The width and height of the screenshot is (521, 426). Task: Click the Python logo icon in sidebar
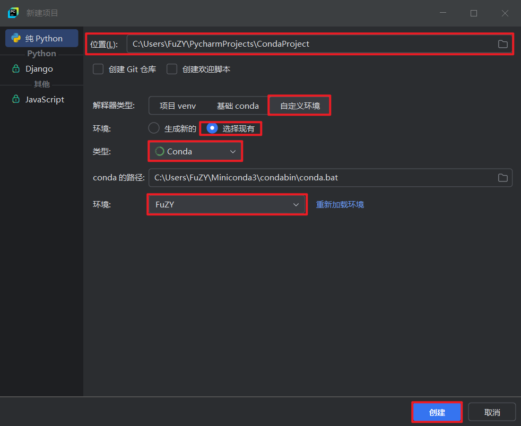tap(16, 38)
